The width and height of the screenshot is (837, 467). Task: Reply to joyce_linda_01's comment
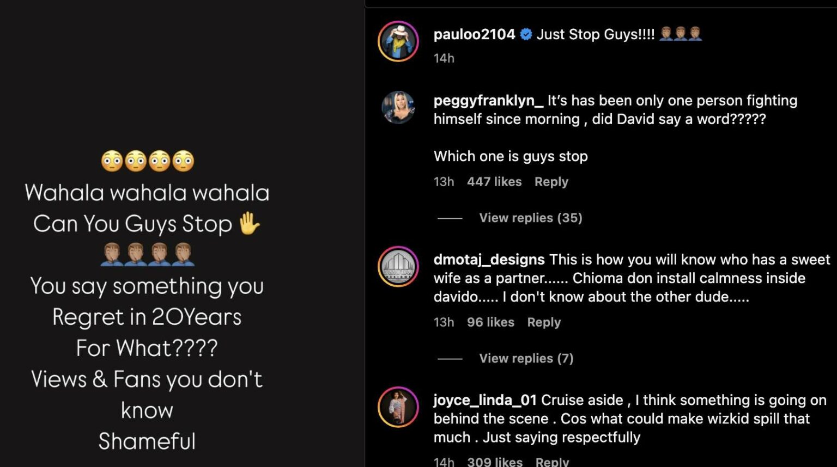(552, 462)
